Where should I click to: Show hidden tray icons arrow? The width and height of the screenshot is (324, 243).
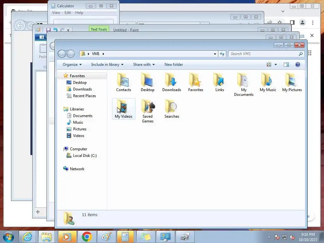(269, 237)
